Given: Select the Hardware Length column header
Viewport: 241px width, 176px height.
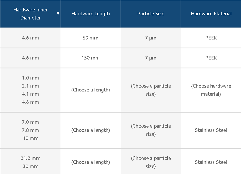Looking at the screenshot, I should tap(91, 14).
